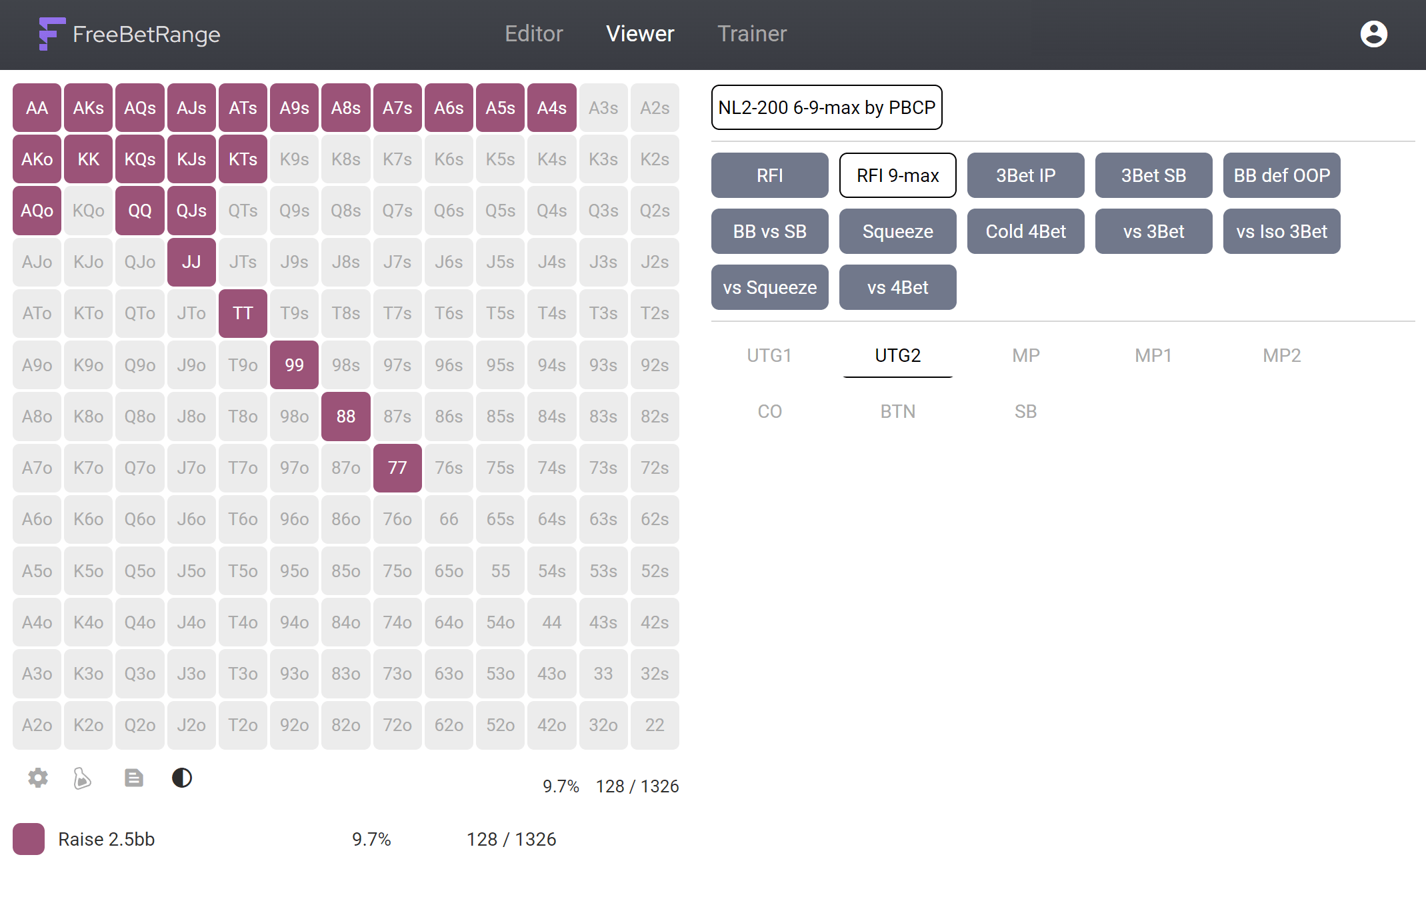Open the BB def OOP range
Viewport: 1426px width, 915px height.
[1282, 175]
